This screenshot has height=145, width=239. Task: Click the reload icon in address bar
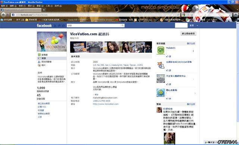[178, 15]
